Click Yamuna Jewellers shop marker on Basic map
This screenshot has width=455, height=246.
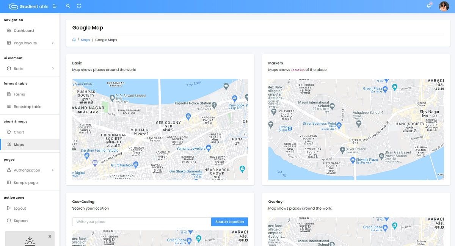click(x=208, y=147)
